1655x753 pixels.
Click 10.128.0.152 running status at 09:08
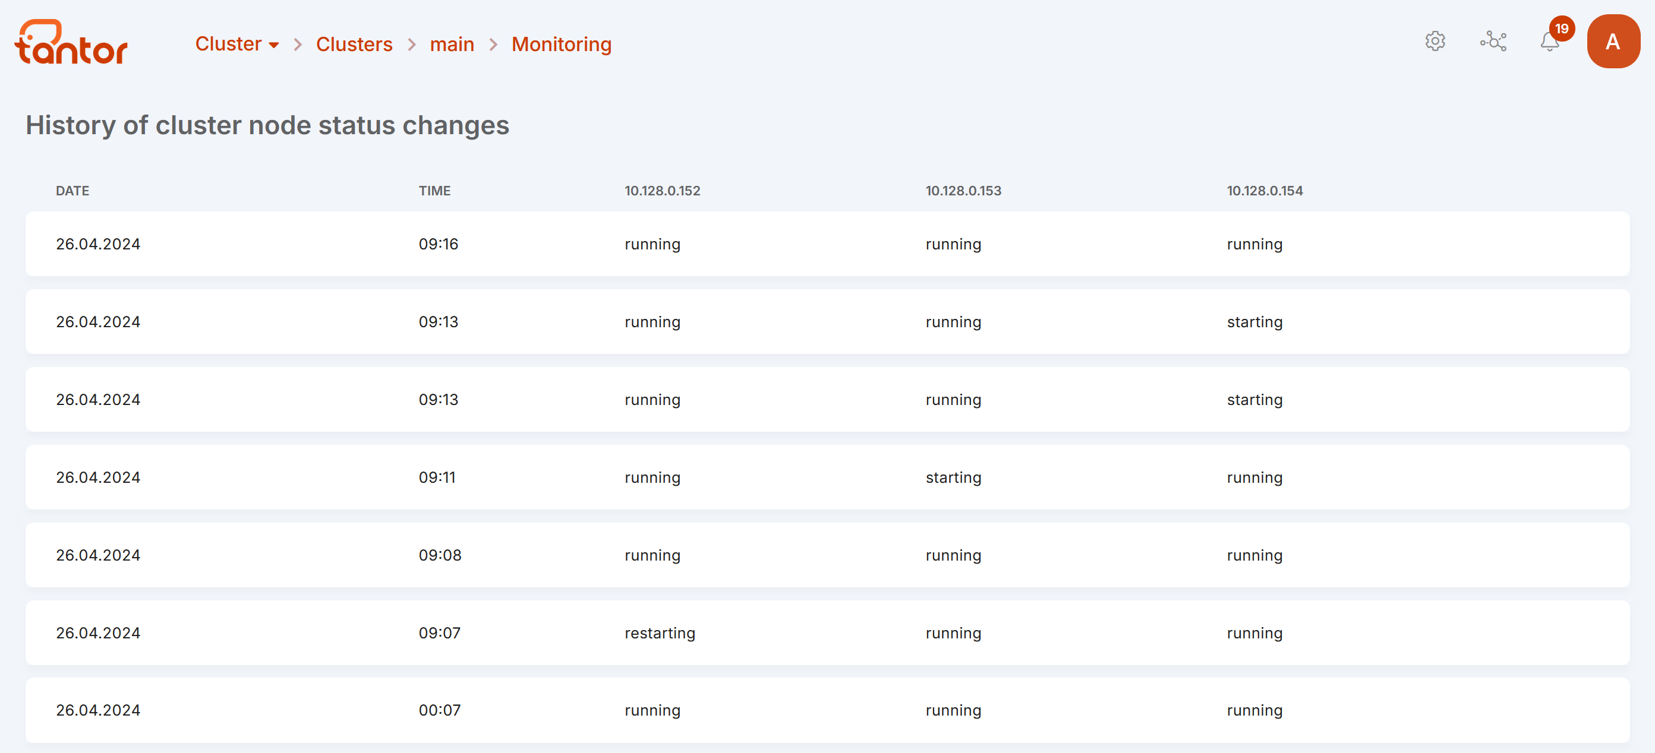pos(652,555)
